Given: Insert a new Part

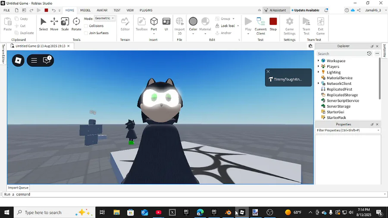Looking at the screenshot, I should [154, 24].
